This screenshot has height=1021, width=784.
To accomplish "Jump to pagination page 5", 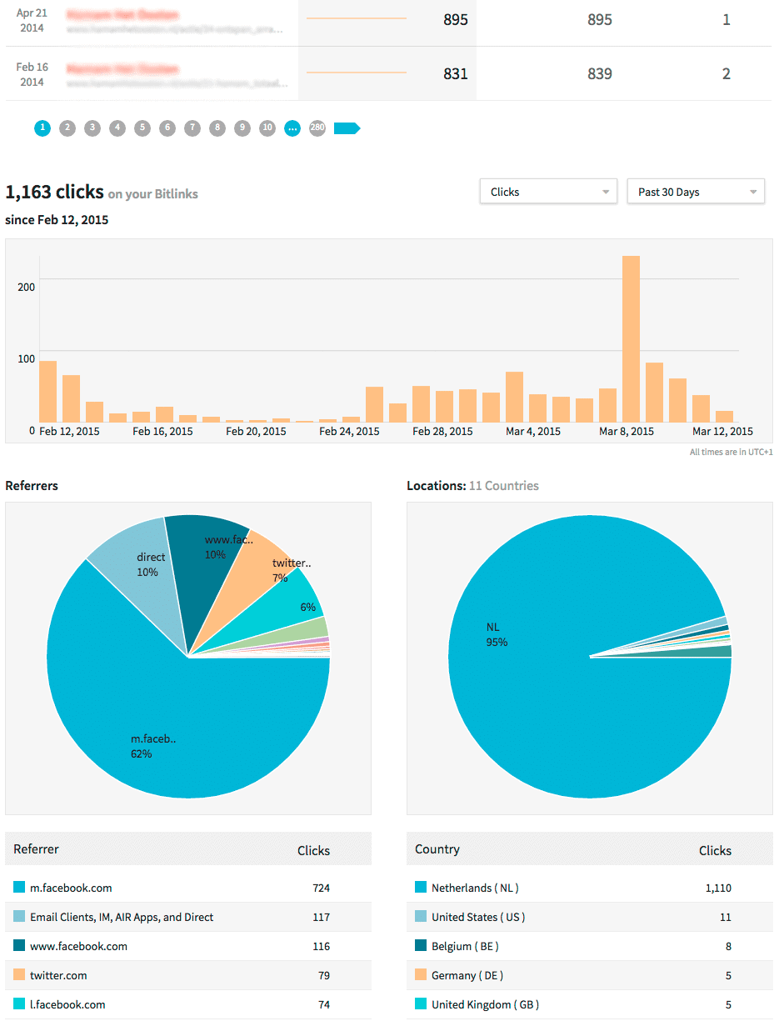I will [x=142, y=128].
